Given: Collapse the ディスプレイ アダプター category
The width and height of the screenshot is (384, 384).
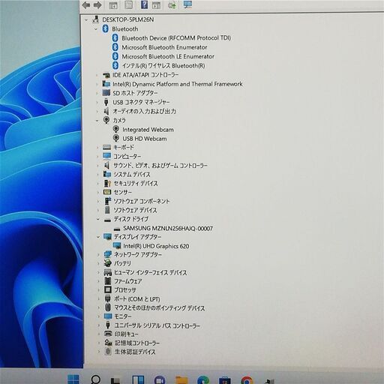Looking at the screenshot, I should (x=98, y=237).
